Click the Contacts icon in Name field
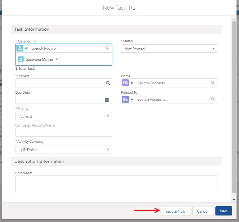The width and height of the screenshot is (239, 222). (x=125, y=83)
